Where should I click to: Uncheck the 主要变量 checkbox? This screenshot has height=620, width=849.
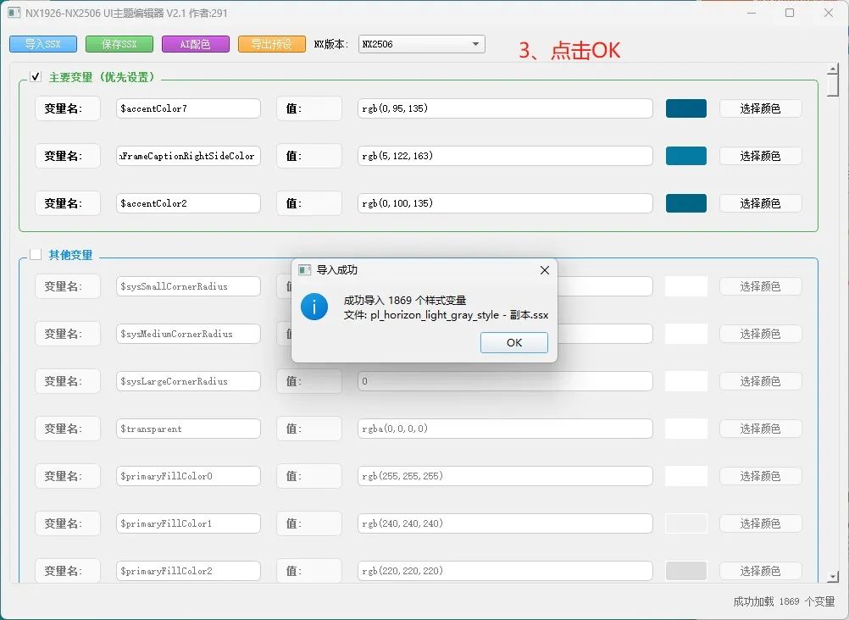point(36,76)
